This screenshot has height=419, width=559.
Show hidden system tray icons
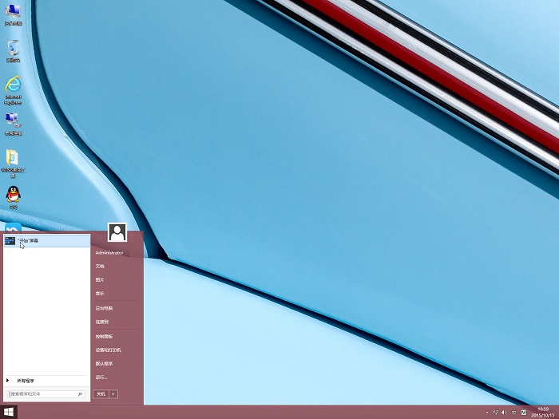tap(487, 412)
